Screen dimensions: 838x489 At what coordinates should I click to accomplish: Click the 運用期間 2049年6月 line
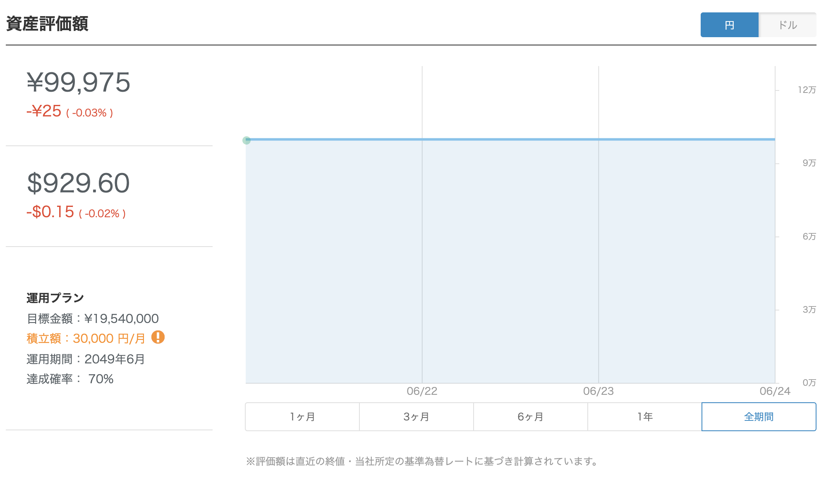[x=86, y=359]
